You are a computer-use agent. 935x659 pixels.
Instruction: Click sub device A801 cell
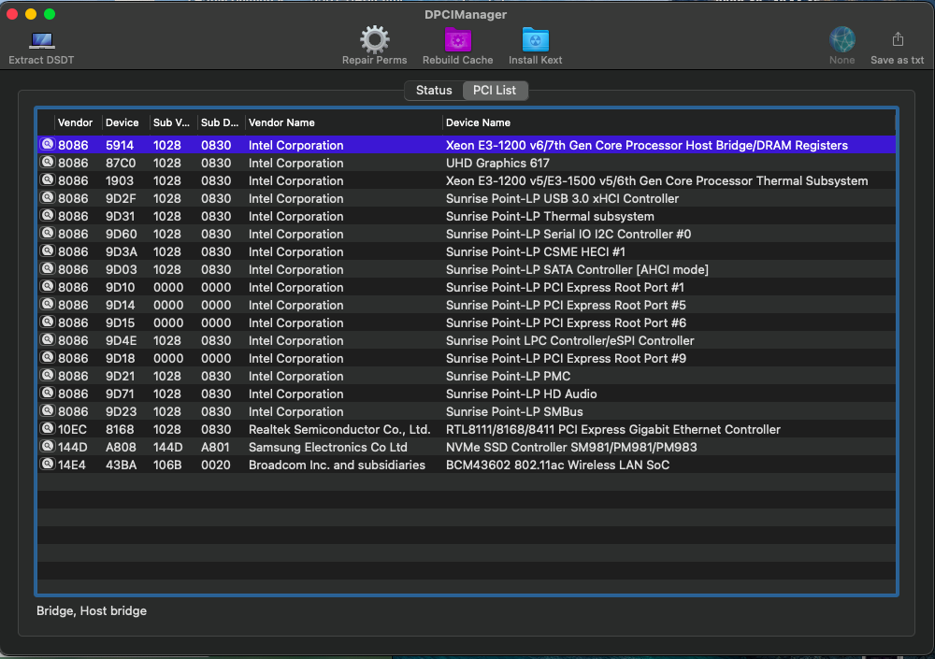click(216, 448)
